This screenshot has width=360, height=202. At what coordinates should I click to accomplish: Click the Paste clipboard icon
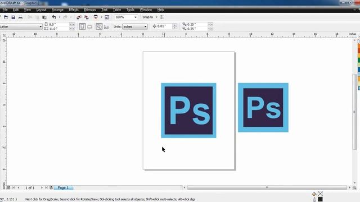click(44, 17)
